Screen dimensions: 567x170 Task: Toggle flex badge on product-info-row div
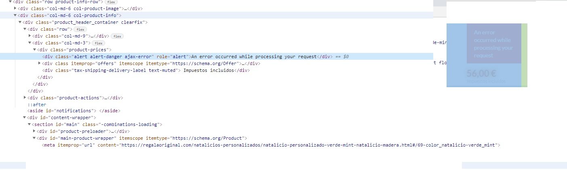[x=111, y=2]
